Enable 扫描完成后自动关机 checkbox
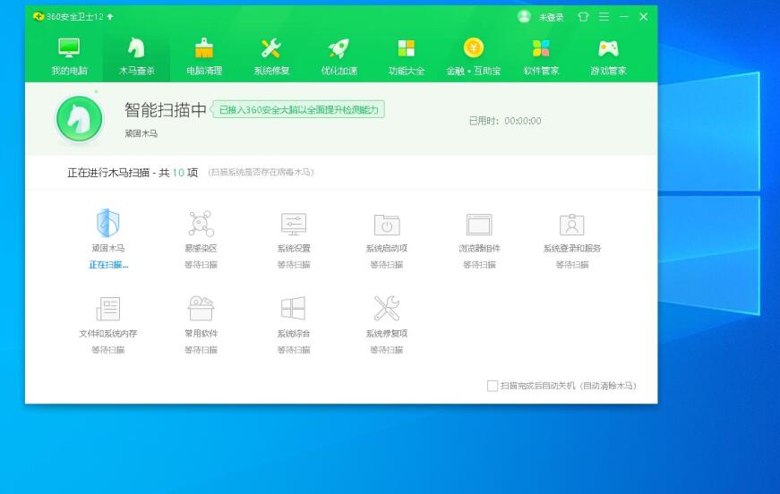780x494 pixels. (x=493, y=386)
